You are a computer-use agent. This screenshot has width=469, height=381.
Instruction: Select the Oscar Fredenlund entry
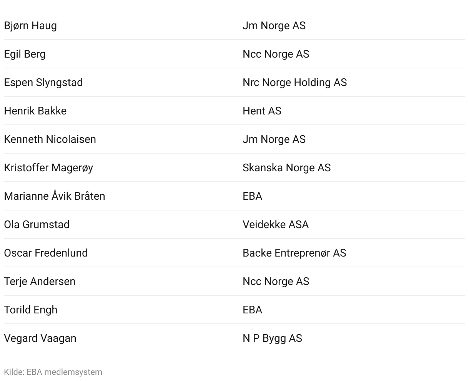point(46,253)
